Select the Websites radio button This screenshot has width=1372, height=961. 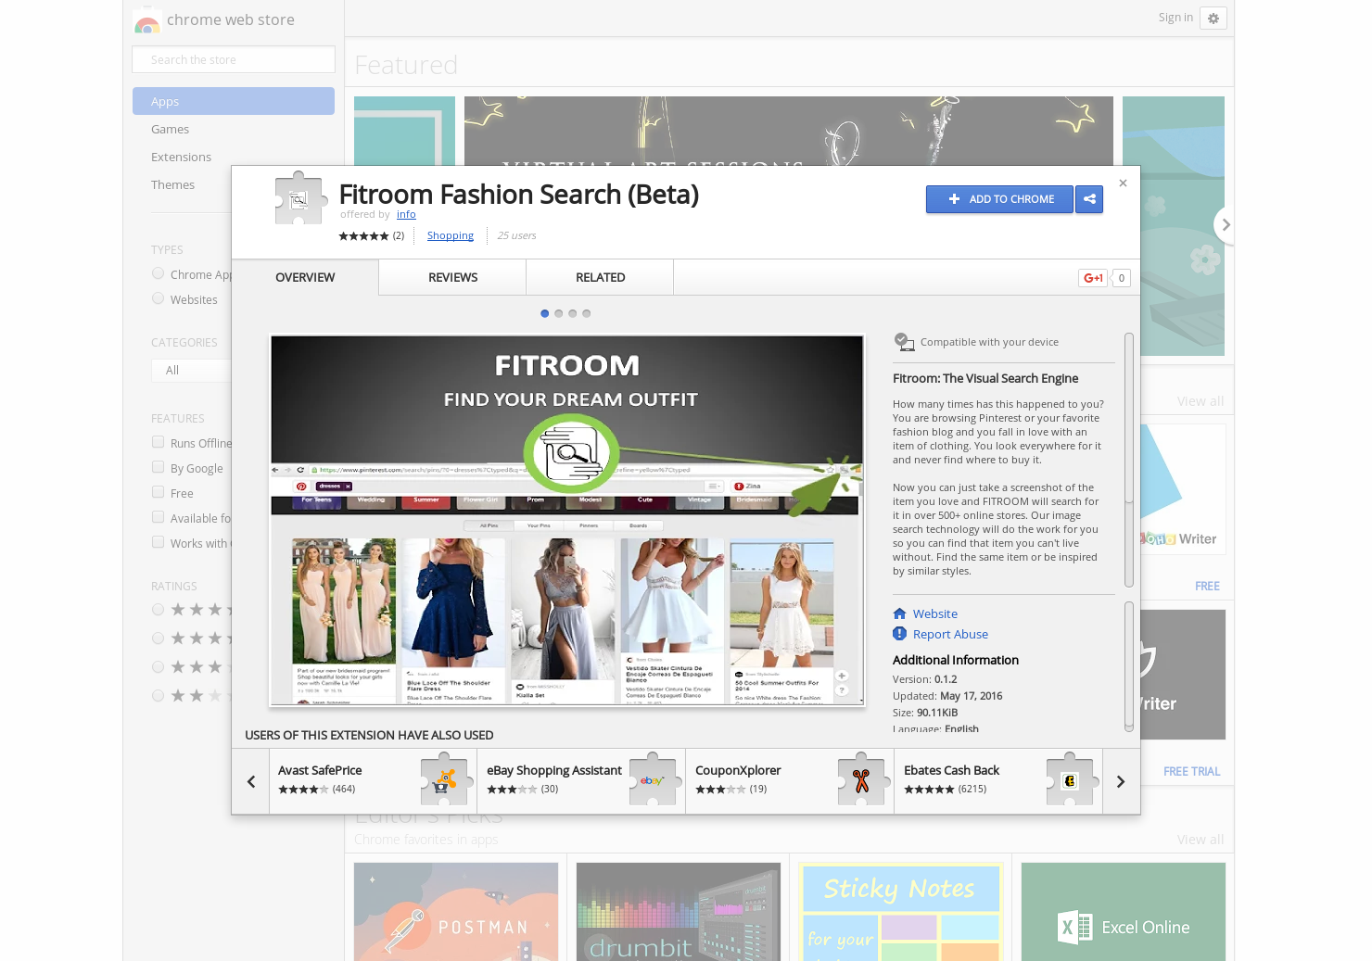pyautogui.click(x=158, y=297)
